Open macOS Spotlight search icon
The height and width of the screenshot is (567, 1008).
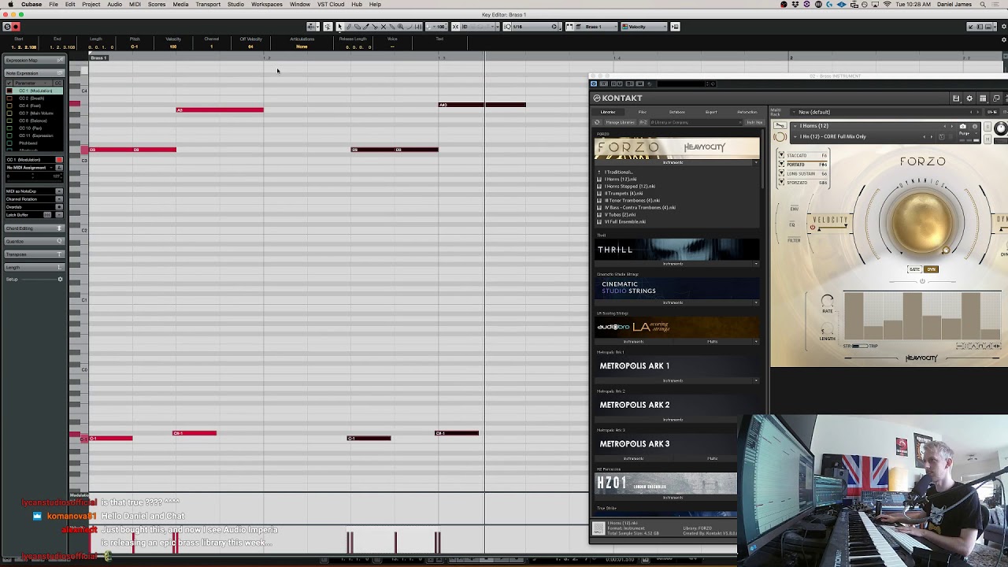coord(983,5)
